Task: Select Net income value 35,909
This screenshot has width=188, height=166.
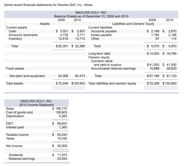Action: [62, 146]
